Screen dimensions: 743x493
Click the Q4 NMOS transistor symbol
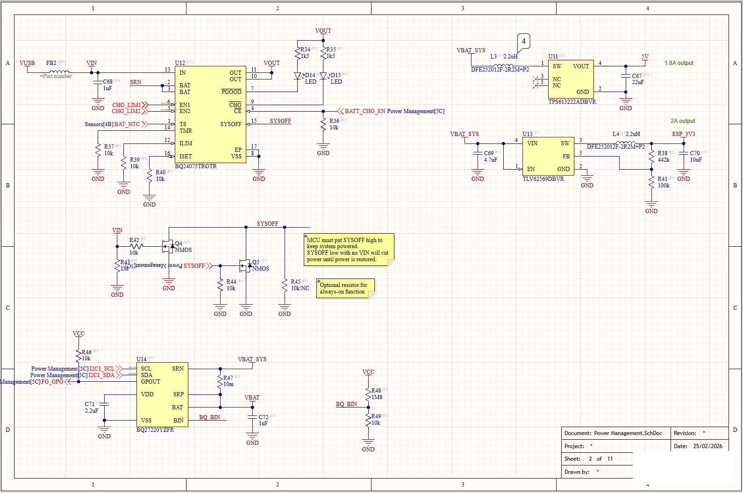(x=168, y=245)
